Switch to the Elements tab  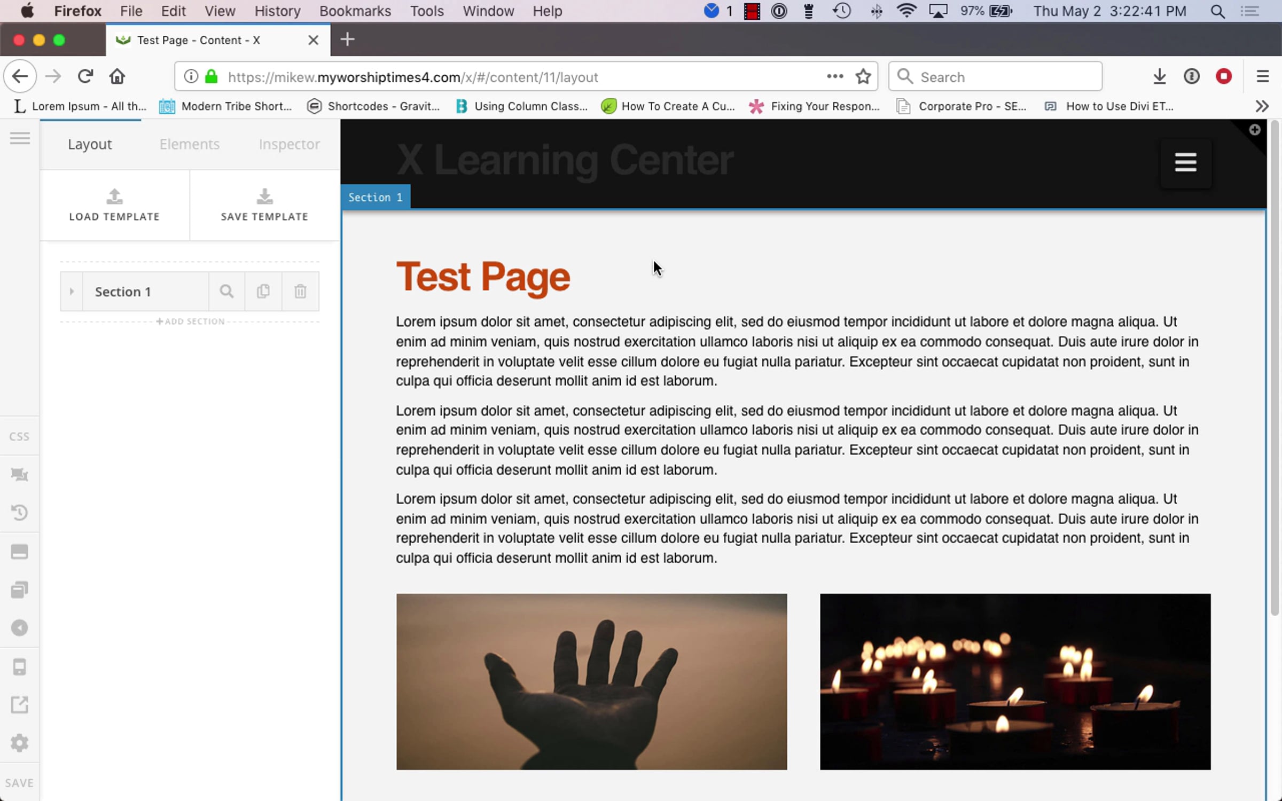tap(190, 144)
